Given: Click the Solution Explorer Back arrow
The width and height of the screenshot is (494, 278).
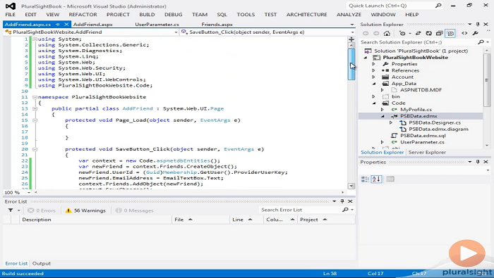Looking at the screenshot, I should coord(366,33).
